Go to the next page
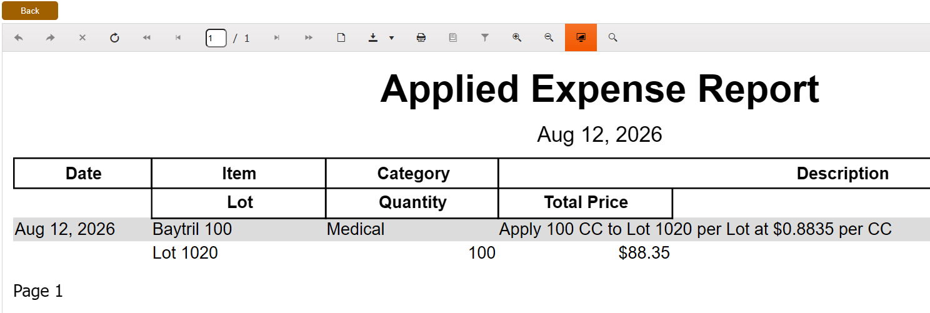 (277, 38)
